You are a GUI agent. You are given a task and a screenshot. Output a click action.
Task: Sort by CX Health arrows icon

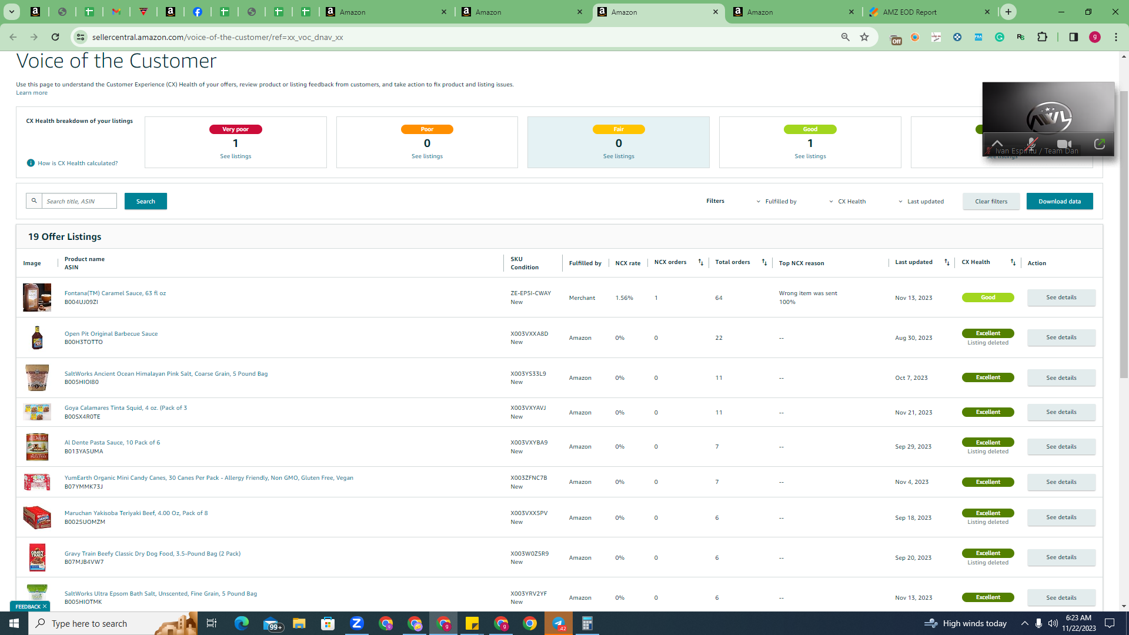1013,262
